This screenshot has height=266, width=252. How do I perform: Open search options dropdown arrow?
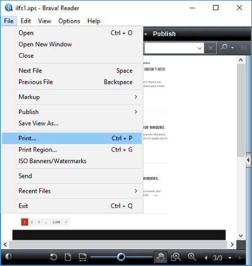click(x=232, y=47)
